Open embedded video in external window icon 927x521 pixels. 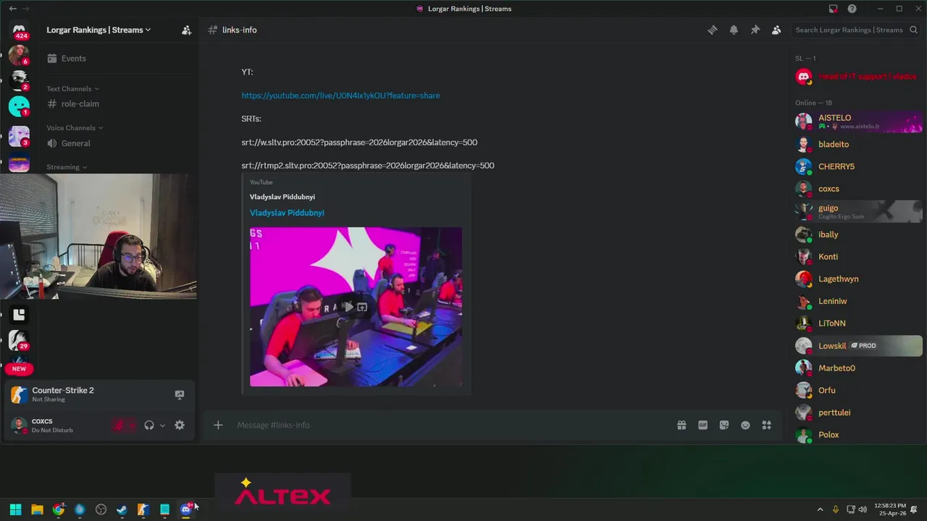(362, 307)
